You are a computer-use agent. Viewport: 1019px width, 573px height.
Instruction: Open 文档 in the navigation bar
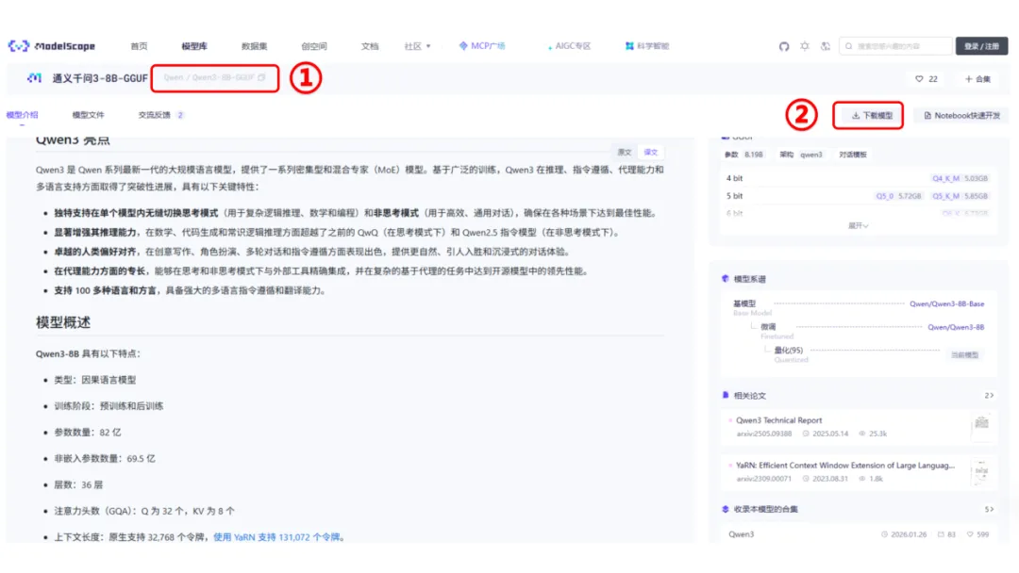pyautogui.click(x=369, y=46)
